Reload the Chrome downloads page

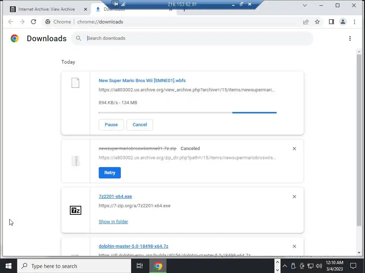(x=34, y=22)
